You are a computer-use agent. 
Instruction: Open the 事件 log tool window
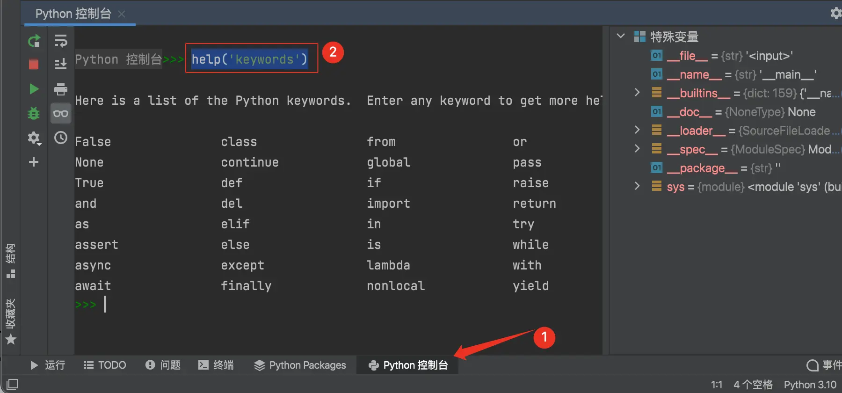(824, 365)
